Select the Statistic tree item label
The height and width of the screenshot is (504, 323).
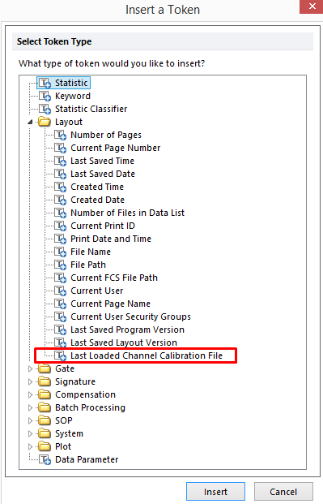71,83
